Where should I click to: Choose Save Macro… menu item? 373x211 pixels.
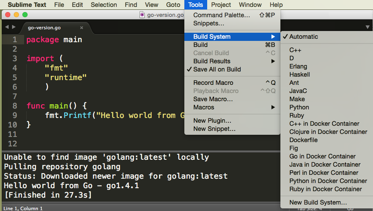coord(232,99)
